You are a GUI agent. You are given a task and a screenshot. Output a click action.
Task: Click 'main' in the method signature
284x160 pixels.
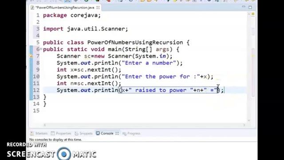click(x=114, y=49)
